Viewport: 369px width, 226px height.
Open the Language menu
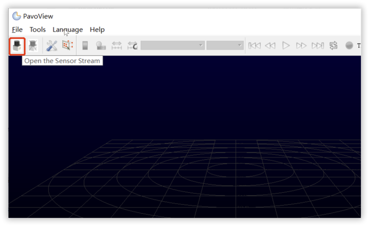click(68, 30)
